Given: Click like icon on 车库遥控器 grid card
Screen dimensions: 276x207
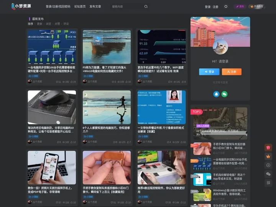Looking at the screenshot, I should point(127,203).
